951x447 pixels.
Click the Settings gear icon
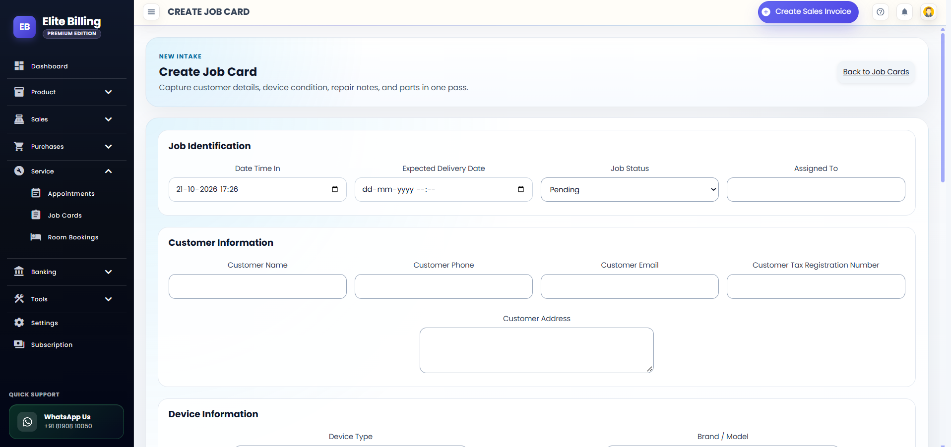click(x=19, y=323)
